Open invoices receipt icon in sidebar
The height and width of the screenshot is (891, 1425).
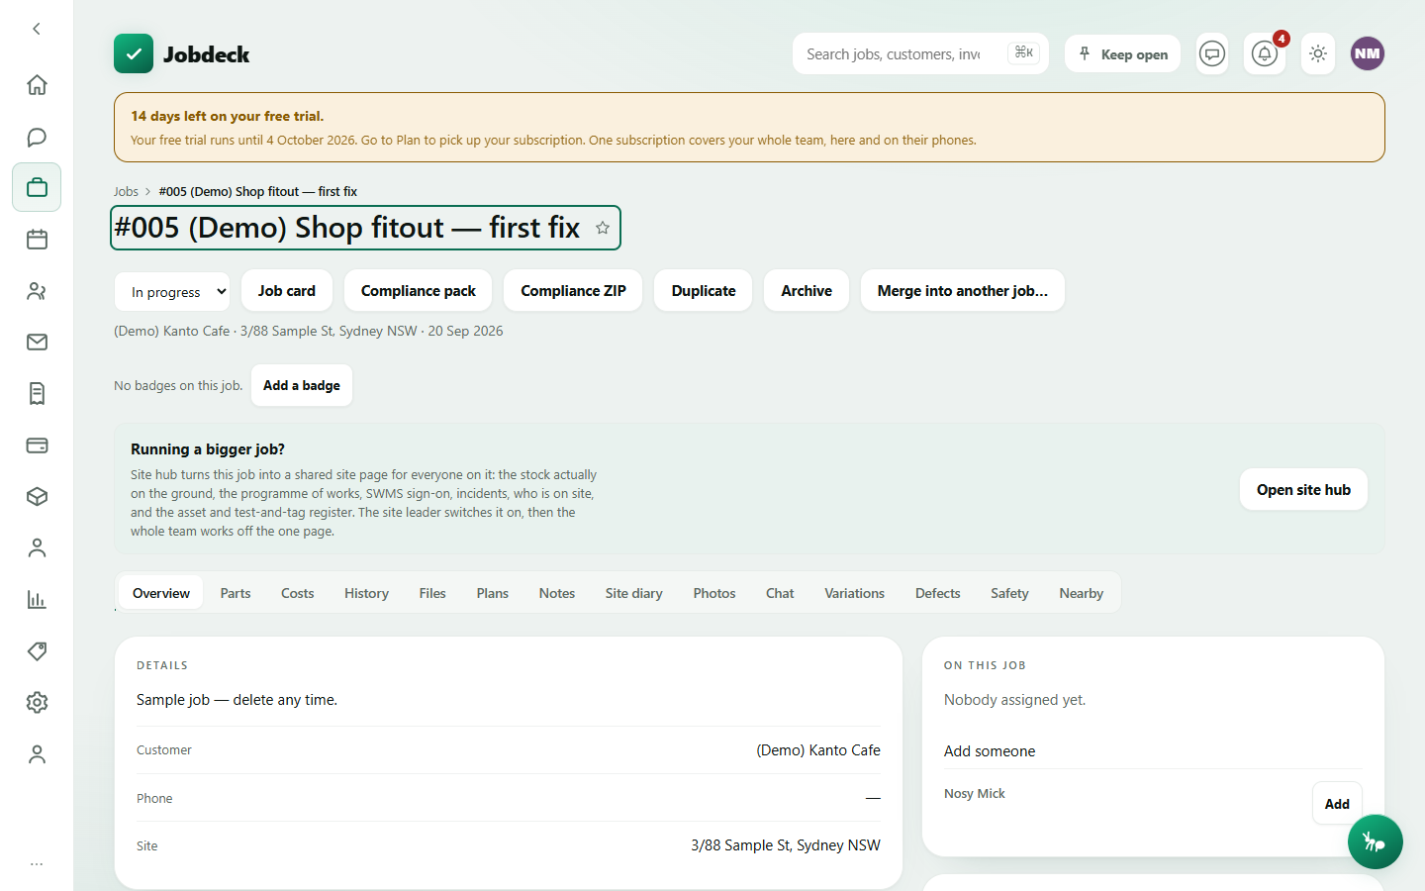pos(37,394)
